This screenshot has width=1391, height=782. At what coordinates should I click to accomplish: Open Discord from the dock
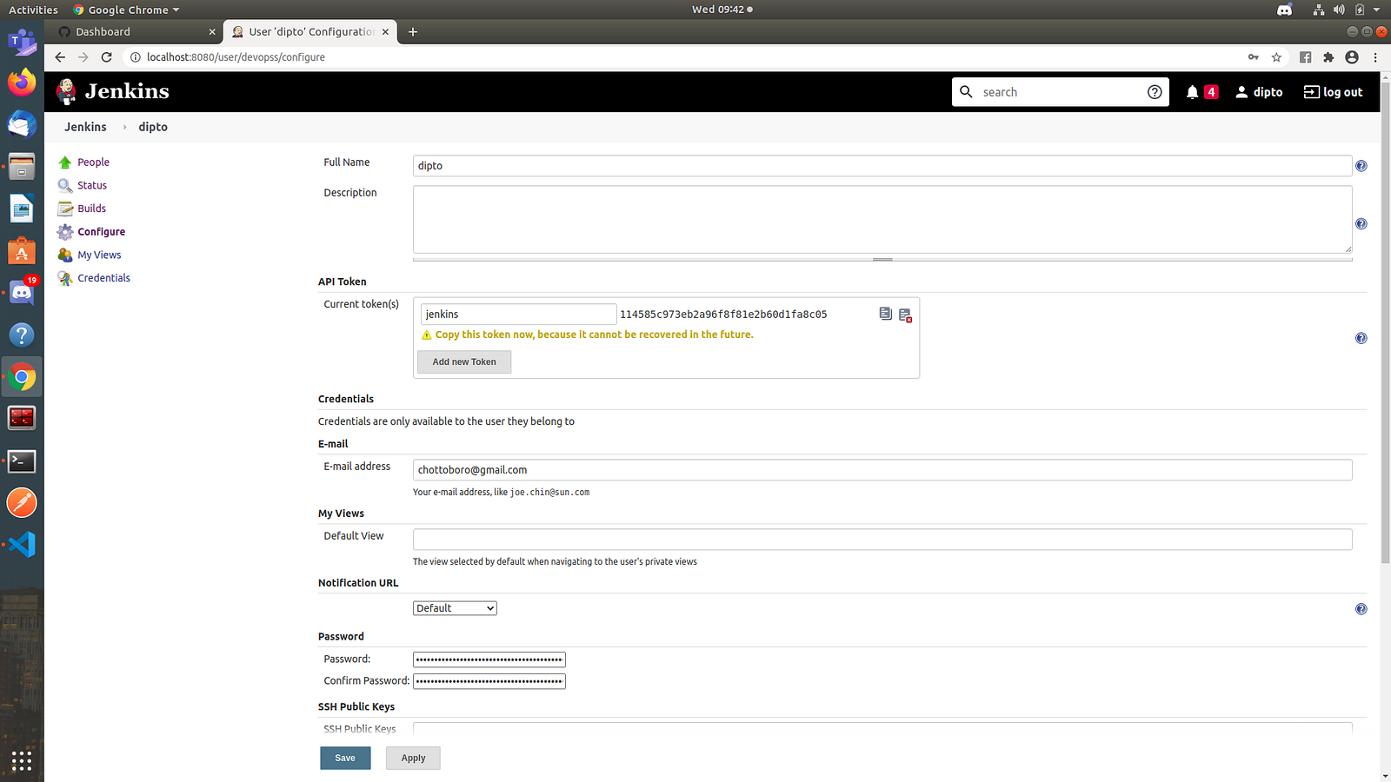[22, 293]
